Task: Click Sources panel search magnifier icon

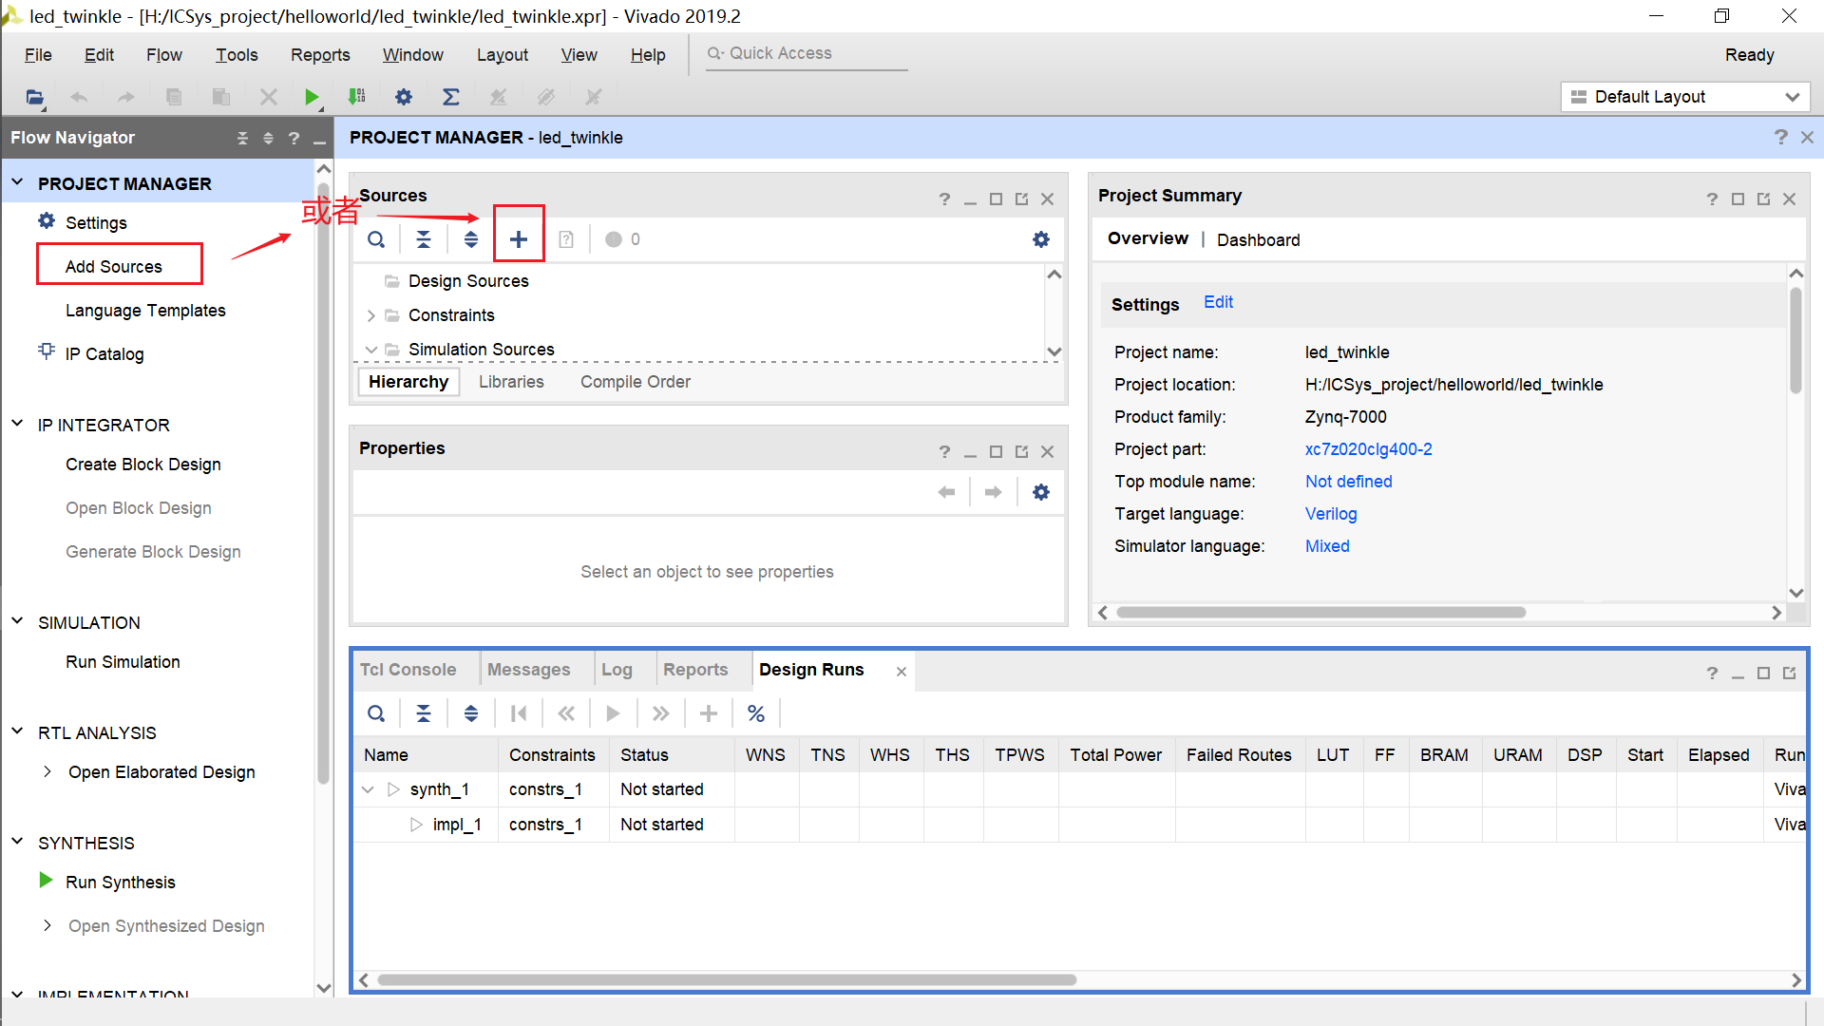Action: coord(376,239)
